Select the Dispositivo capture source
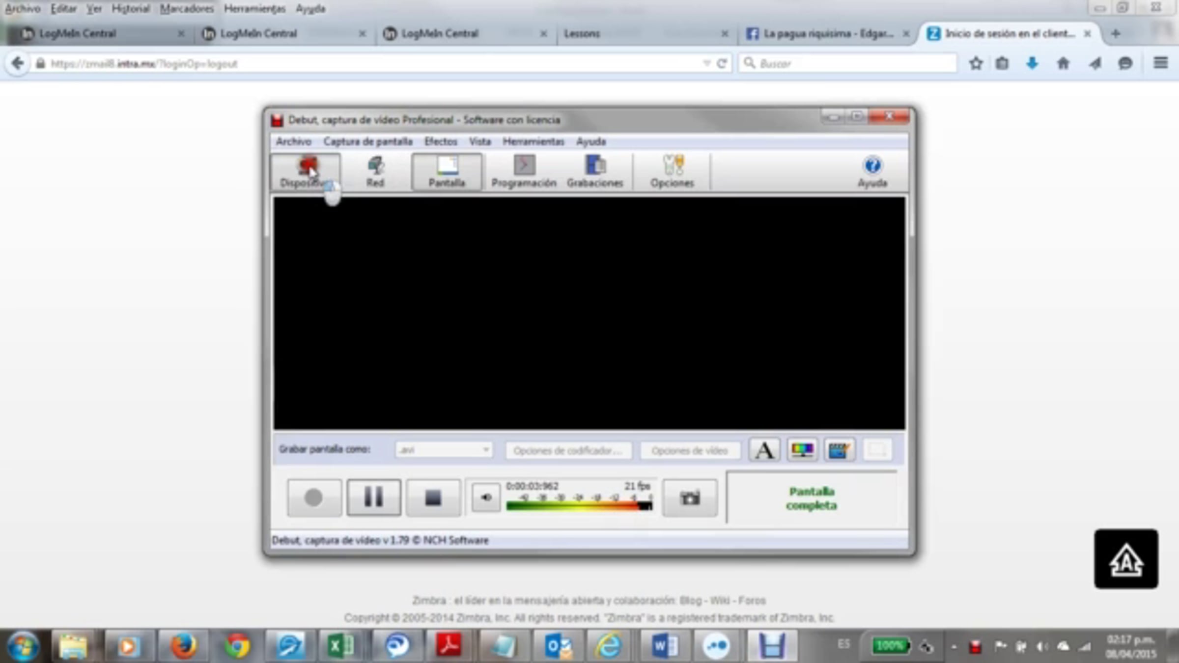Viewport: 1179px width, 663px height. 305,171
